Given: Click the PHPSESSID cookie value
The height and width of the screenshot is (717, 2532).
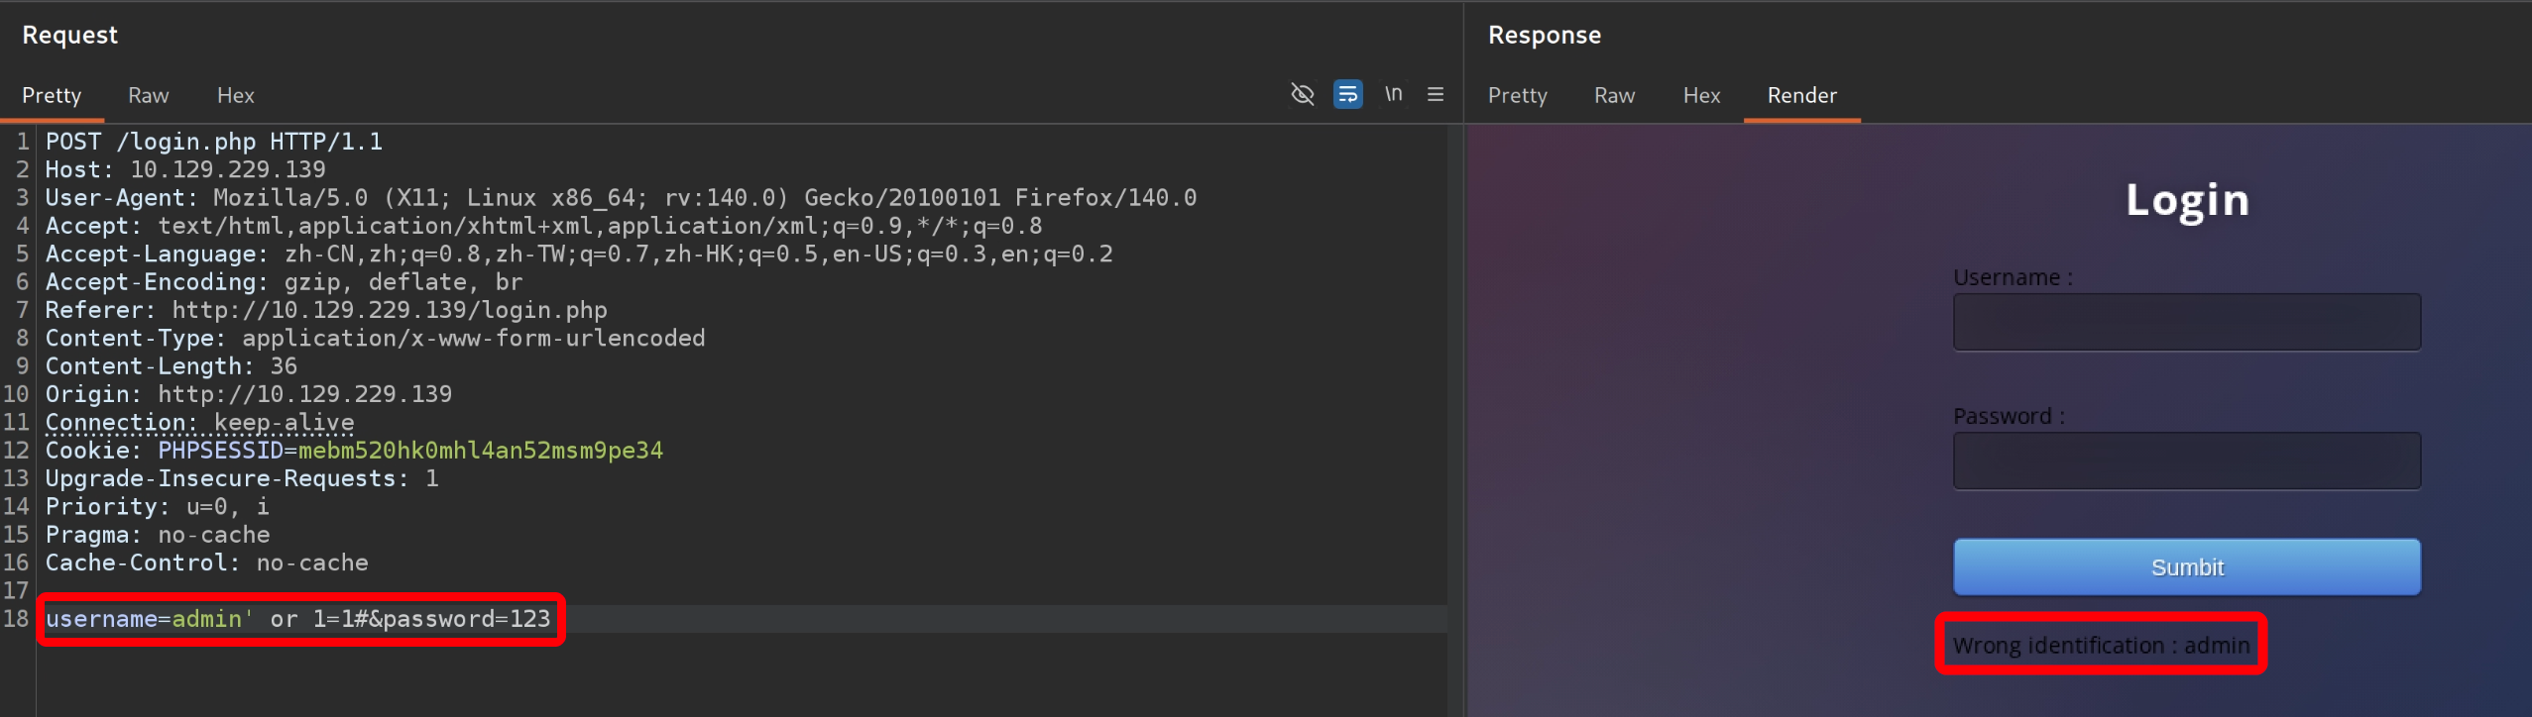Looking at the screenshot, I should [x=480, y=451].
